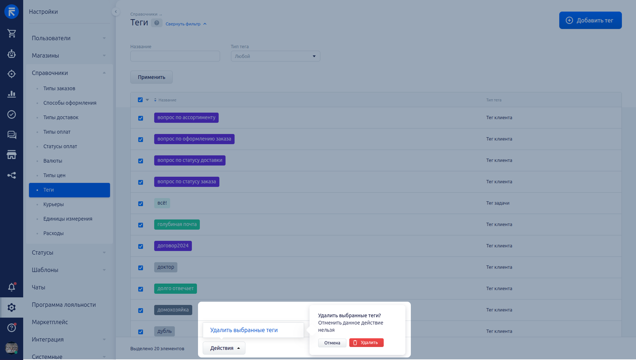
Task: Select 'Удалить выбранные теги' menu item
Action: click(244, 330)
